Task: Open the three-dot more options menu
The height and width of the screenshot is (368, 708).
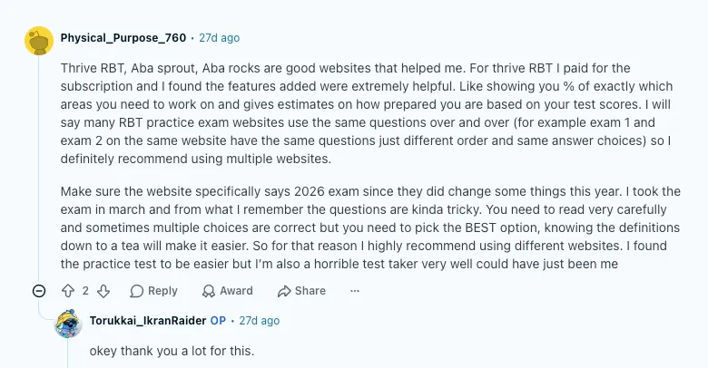Action: tap(355, 291)
